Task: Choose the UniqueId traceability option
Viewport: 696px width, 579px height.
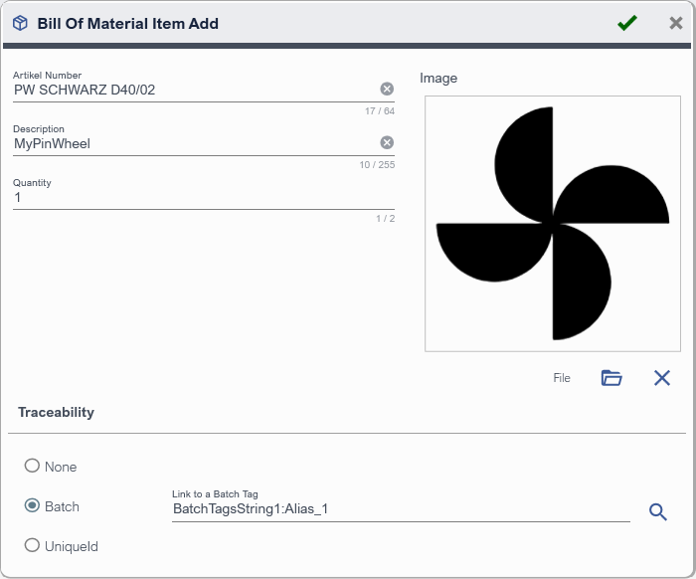Action: 33,545
